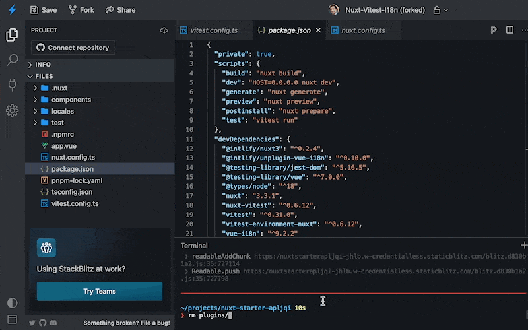The height and width of the screenshot is (330, 528).
Task: Open tsconfig.json file
Action: [100, 192]
